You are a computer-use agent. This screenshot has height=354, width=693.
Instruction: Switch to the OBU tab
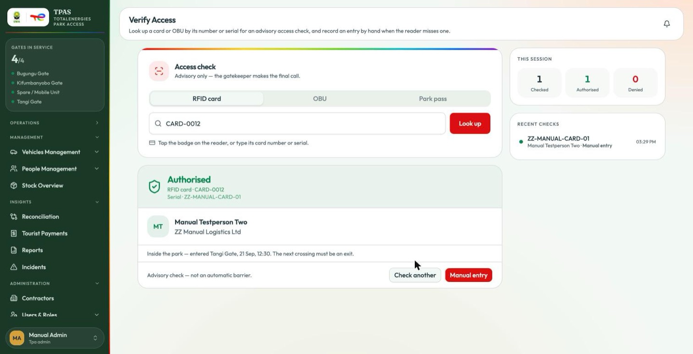click(x=320, y=99)
